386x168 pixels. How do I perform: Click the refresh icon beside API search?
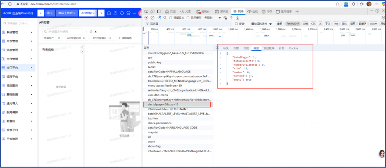(91, 31)
